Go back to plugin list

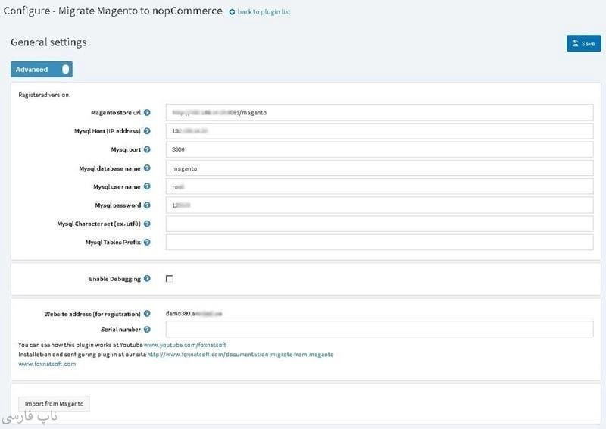(x=260, y=12)
